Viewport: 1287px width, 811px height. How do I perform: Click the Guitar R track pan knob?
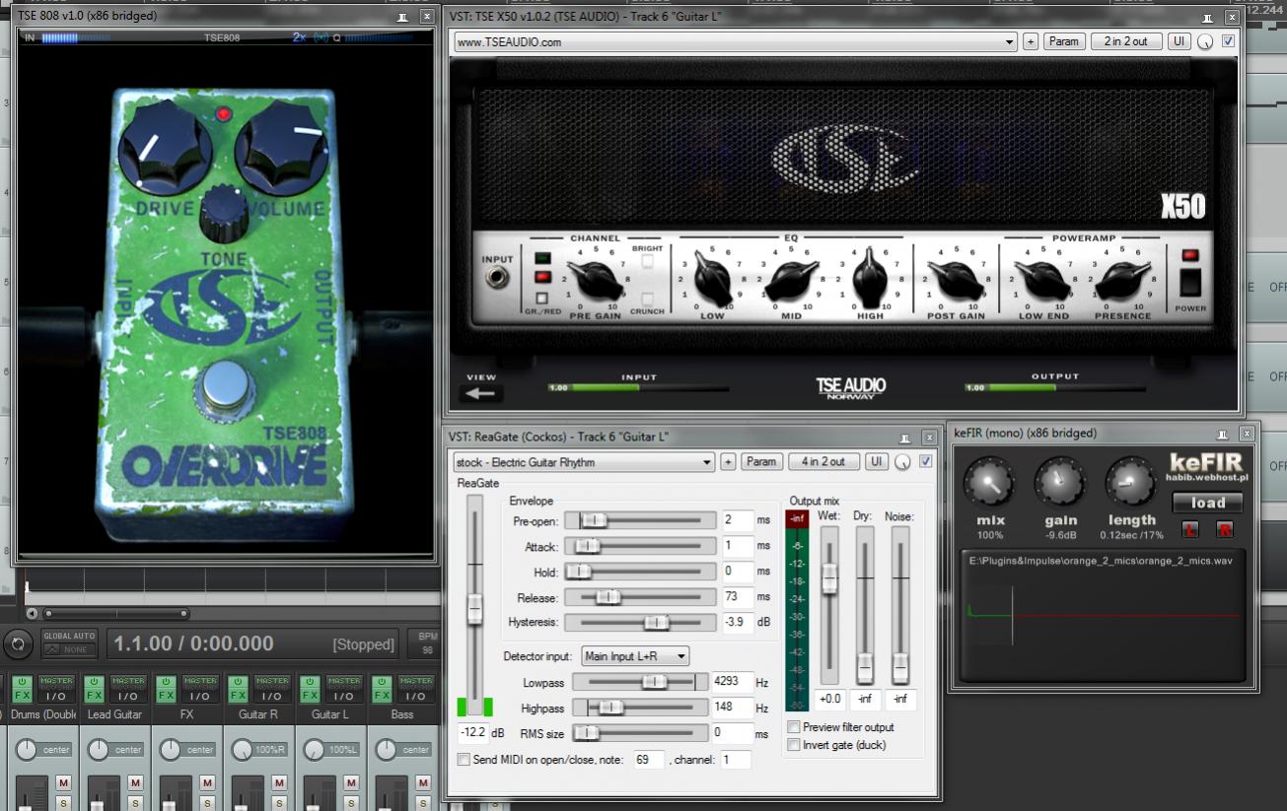[242, 750]
